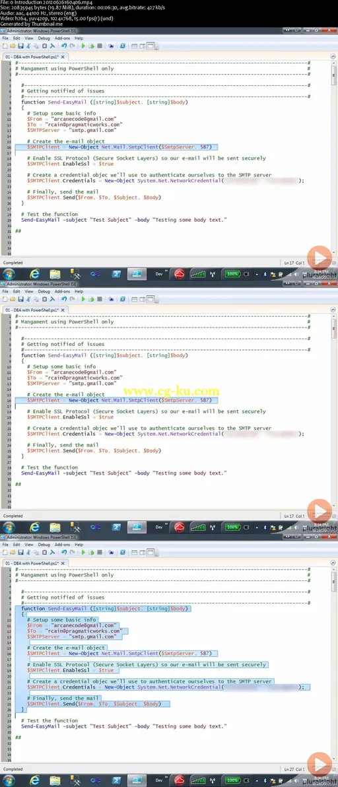Click the script pane collapse arrow in the first frame
338x787 pixels.
pyautogui.click(x=333, y=57)
